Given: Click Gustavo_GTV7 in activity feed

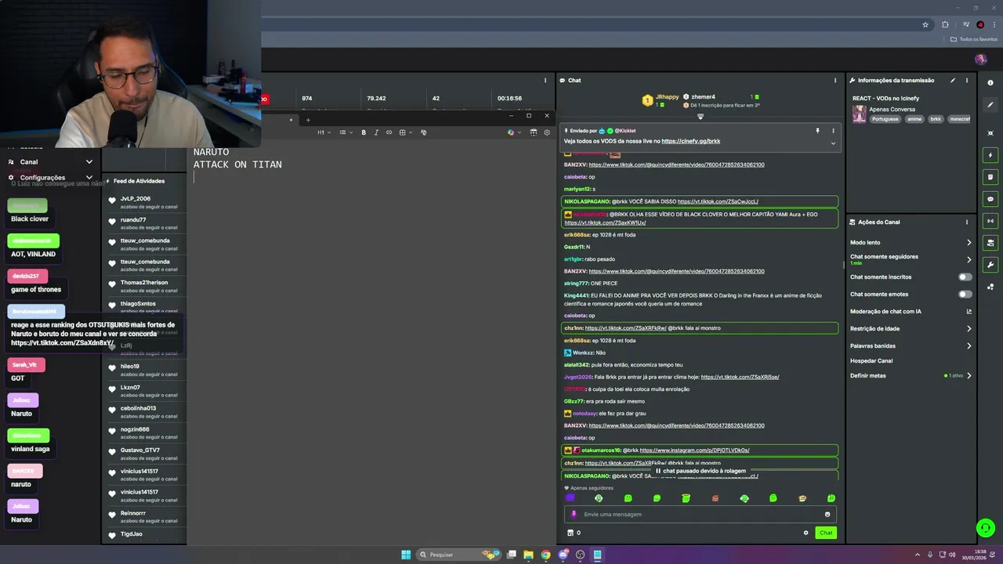Looking at the screenshot, I should pyautogui.click(x=140, y=450).
